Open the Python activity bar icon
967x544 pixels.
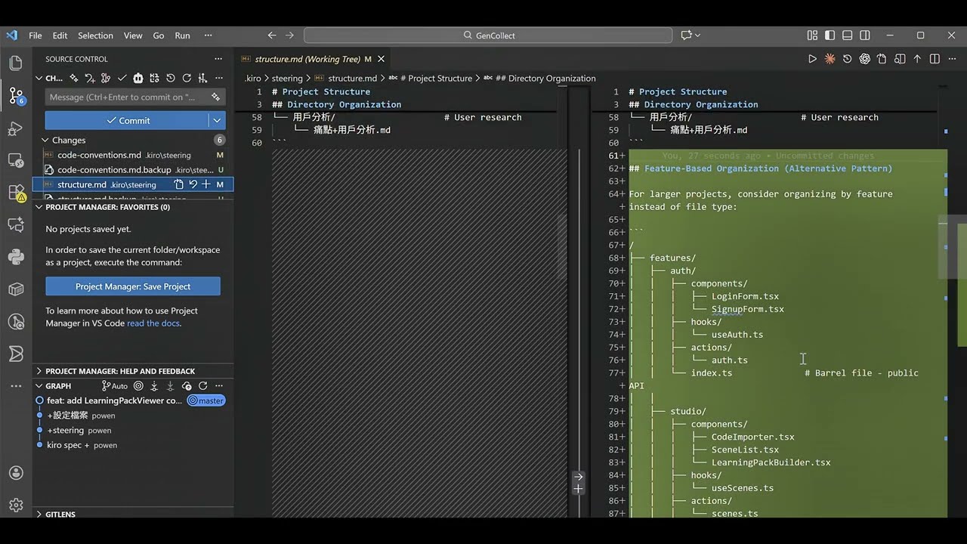(16, 257)
